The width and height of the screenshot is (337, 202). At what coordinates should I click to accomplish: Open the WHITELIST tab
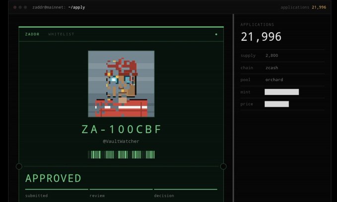tap(61, 34)
